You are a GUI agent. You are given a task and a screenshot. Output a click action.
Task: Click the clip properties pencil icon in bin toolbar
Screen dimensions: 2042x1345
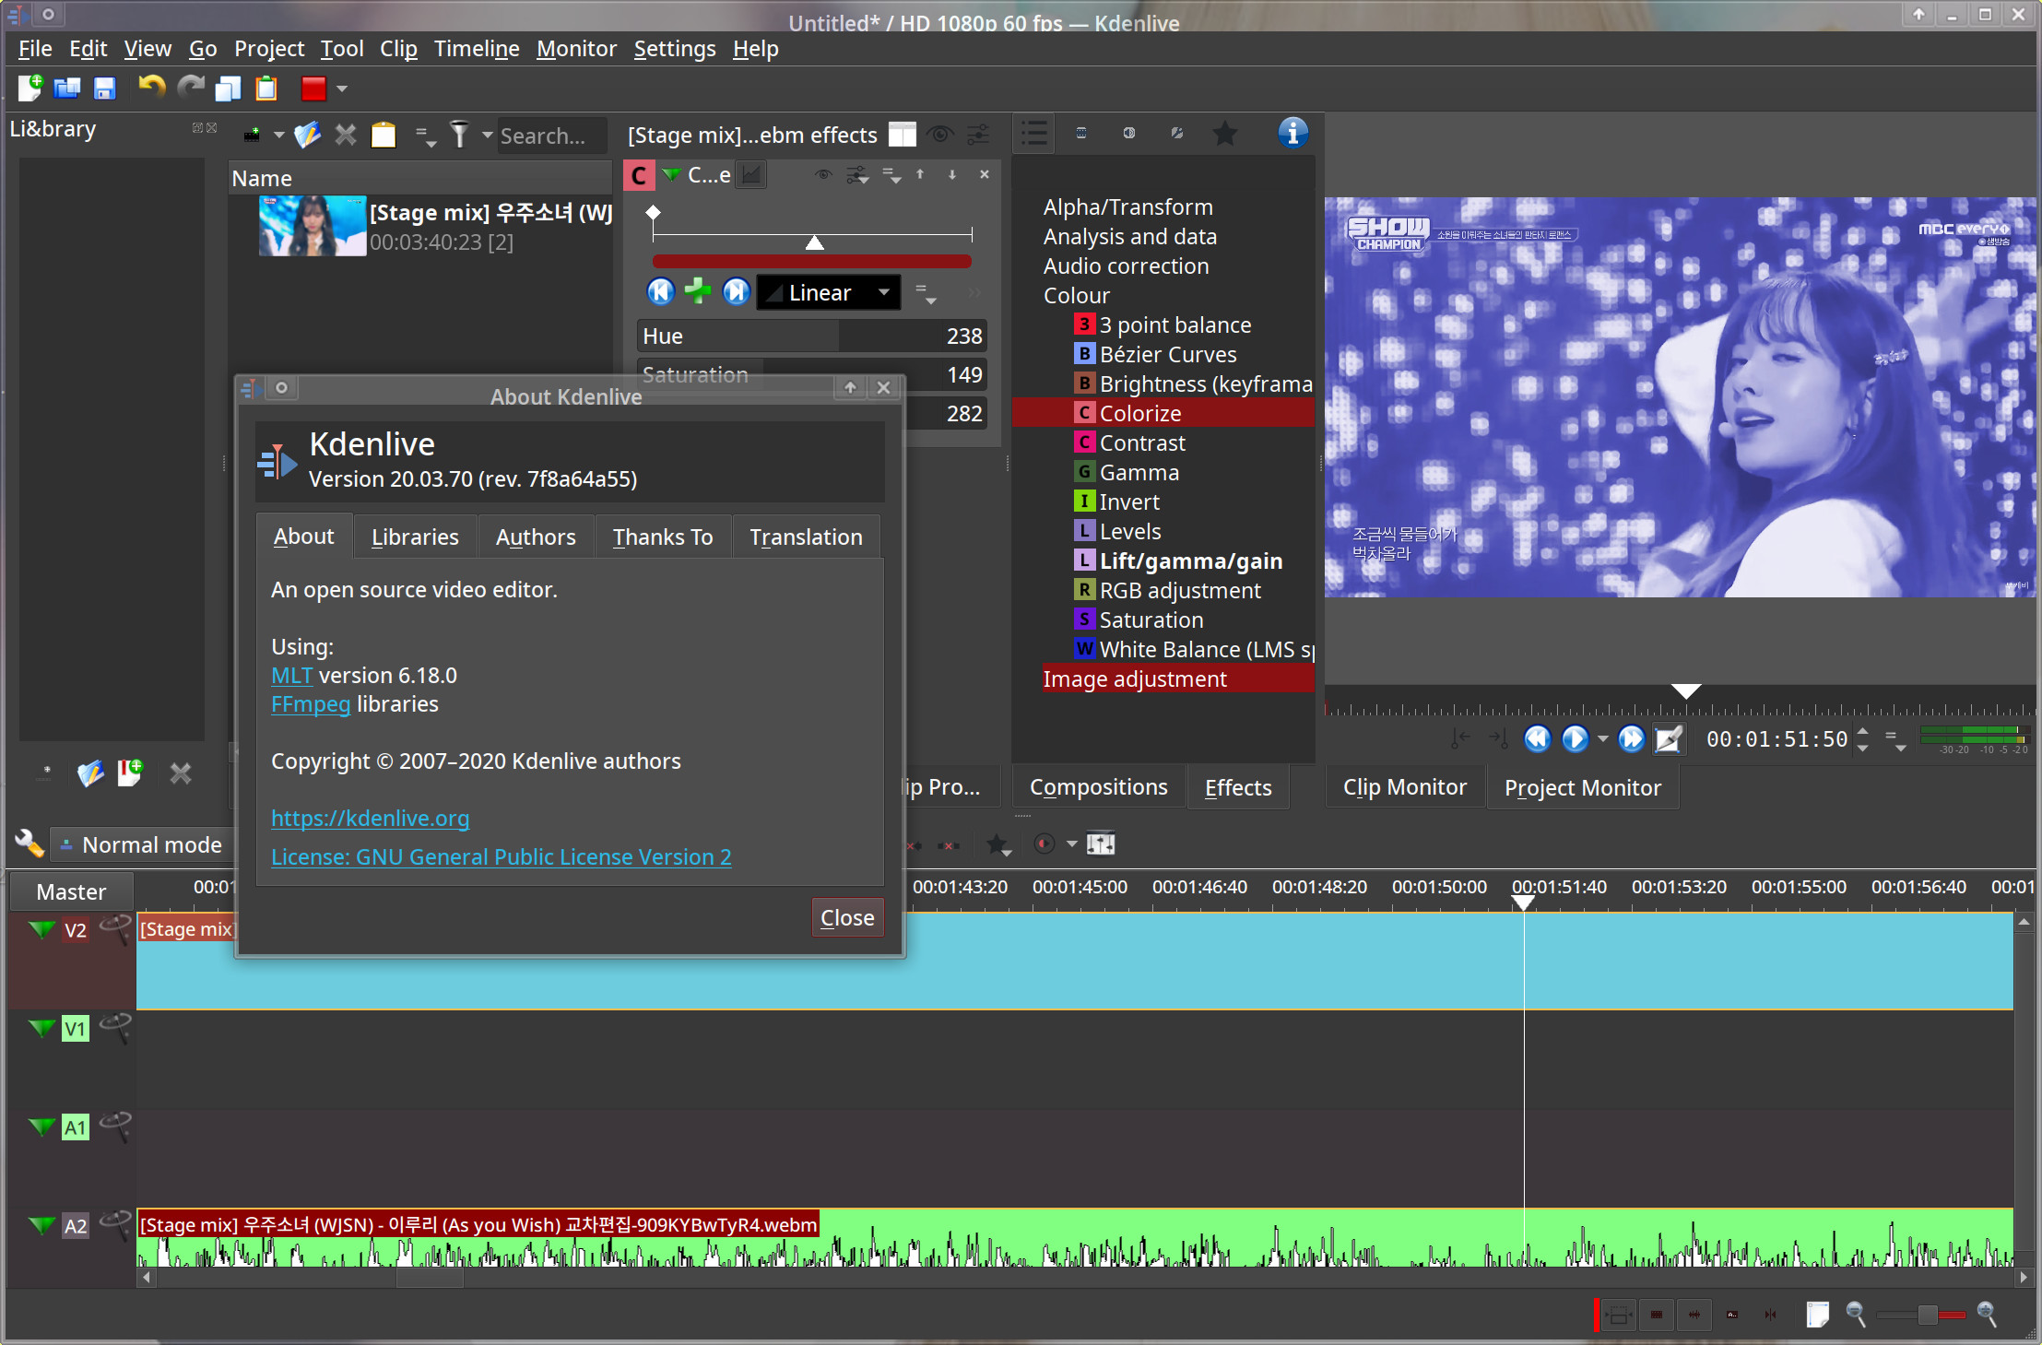307,136
